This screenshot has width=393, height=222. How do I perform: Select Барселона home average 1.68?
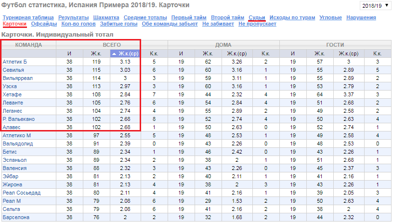237,218
